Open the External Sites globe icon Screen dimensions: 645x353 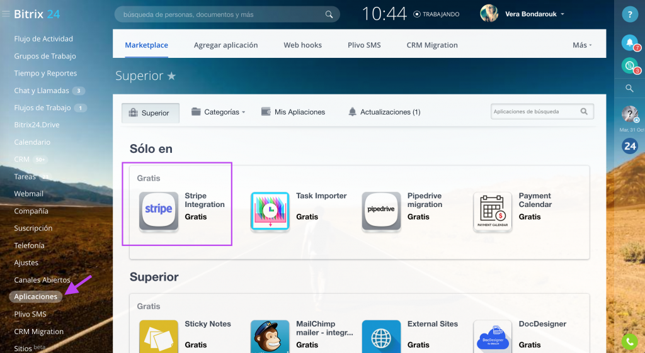coord(381,337)
